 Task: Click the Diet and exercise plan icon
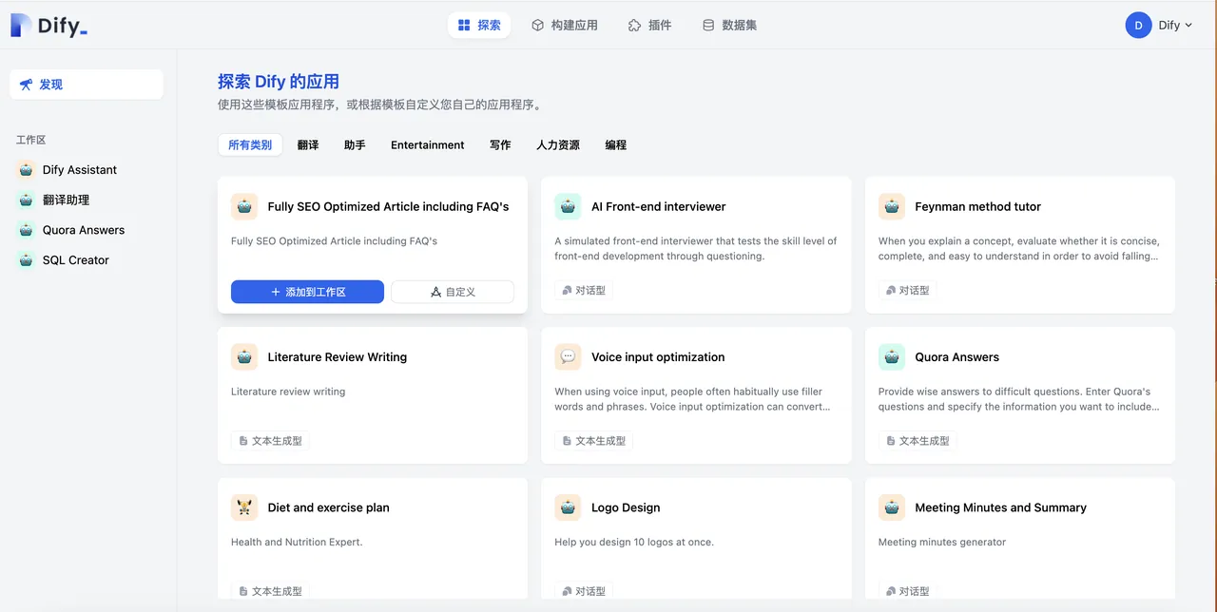point(244,507)
